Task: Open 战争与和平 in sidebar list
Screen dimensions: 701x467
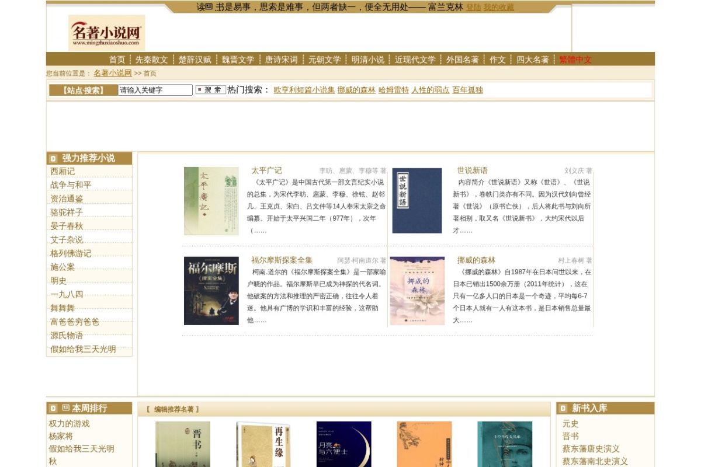Action: [x=71, y=185]
